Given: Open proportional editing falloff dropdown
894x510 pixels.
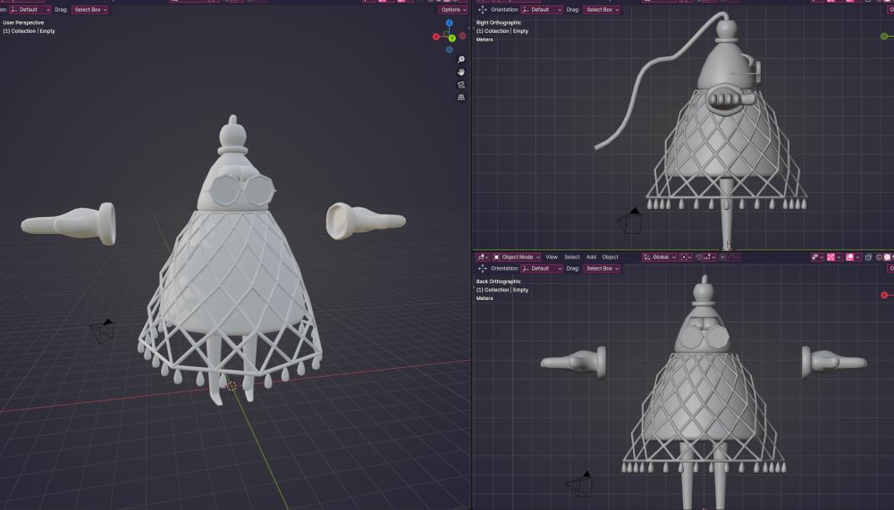Looking at the screenshot, I should point(733,257).
